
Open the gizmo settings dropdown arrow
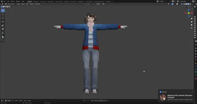pos(174,4)
